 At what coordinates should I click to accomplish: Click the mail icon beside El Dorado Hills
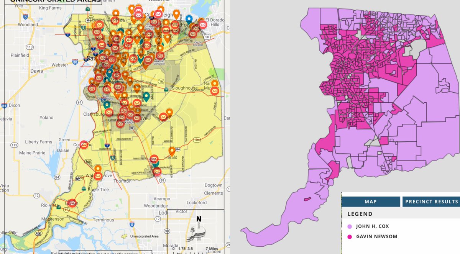click(203, 25)
